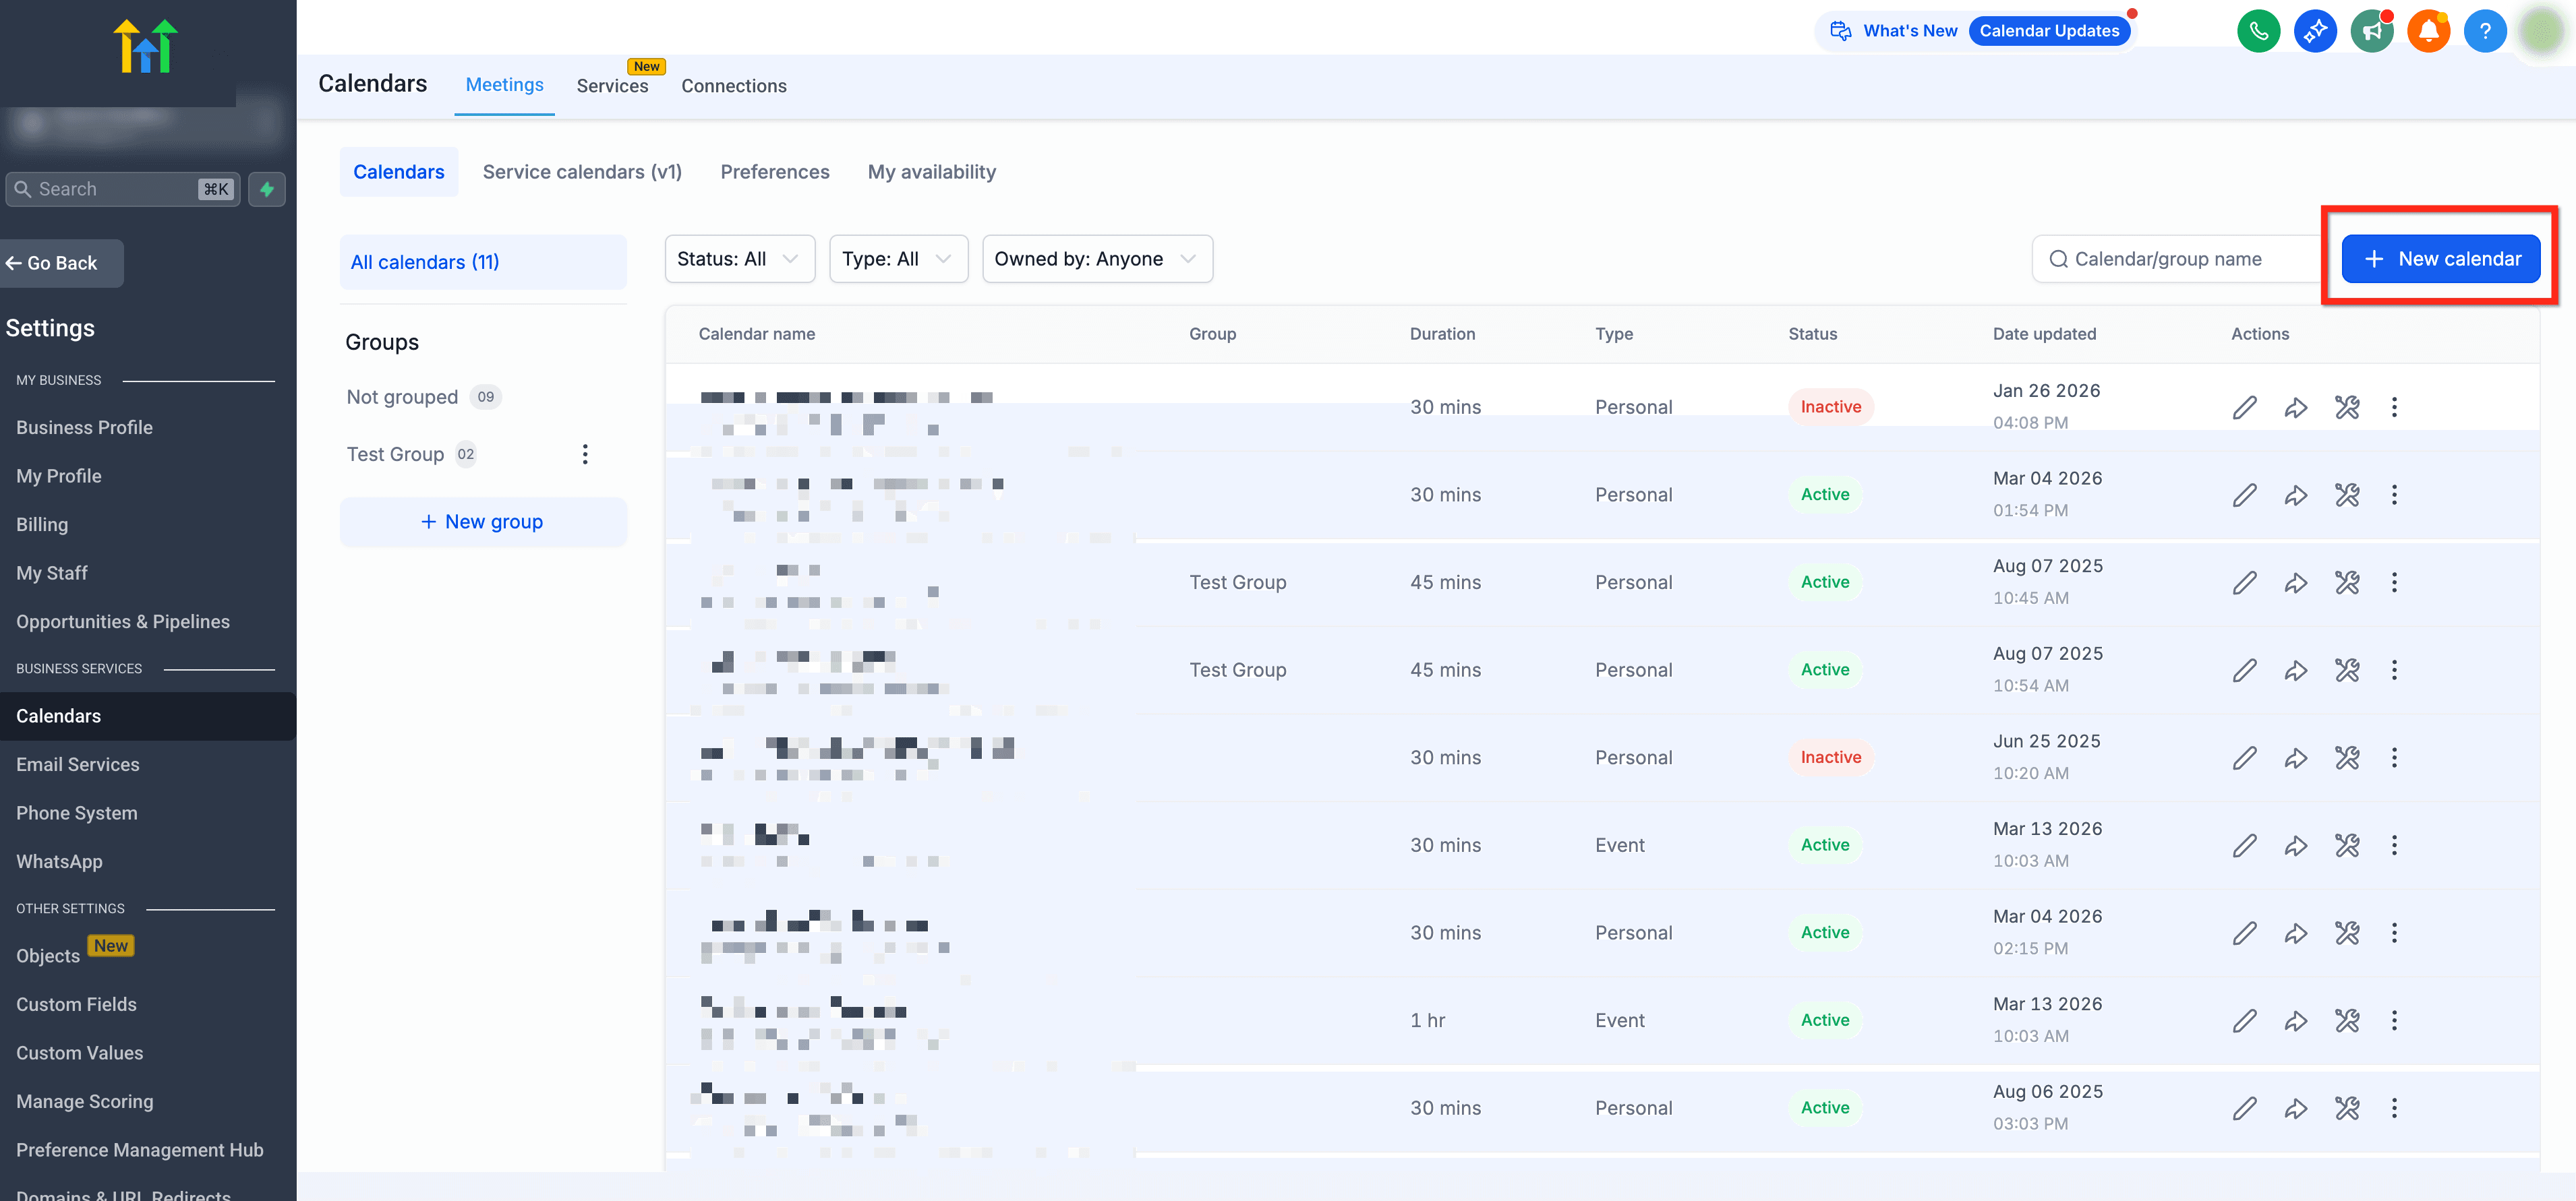Share the calendar updated Jan 26 2026
The image size is (2576, 1201).
pos(2296,406)
